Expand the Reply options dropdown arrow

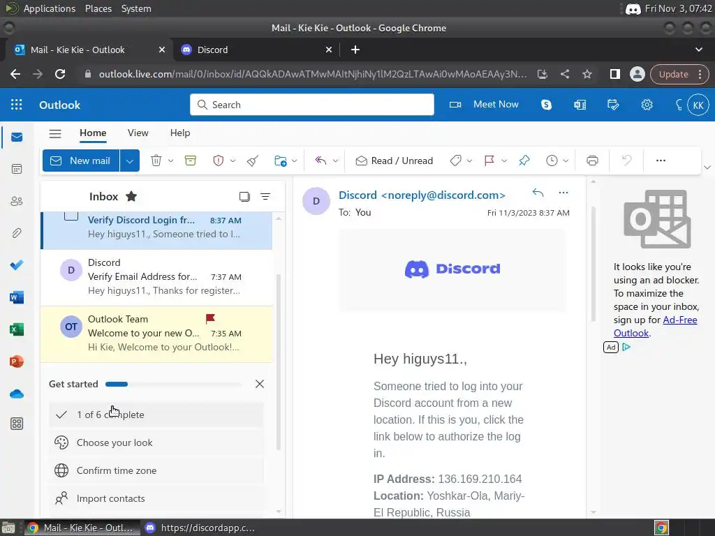(x=336, y=161)
